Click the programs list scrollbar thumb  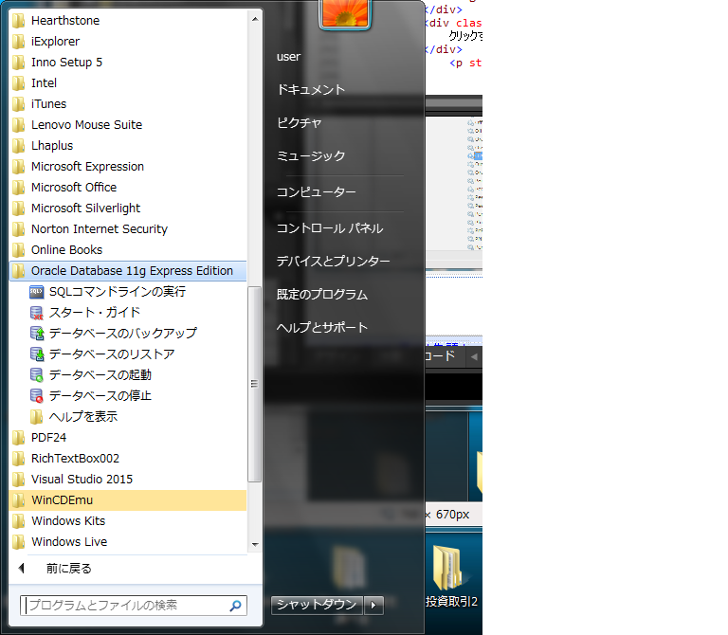(254, 384)
